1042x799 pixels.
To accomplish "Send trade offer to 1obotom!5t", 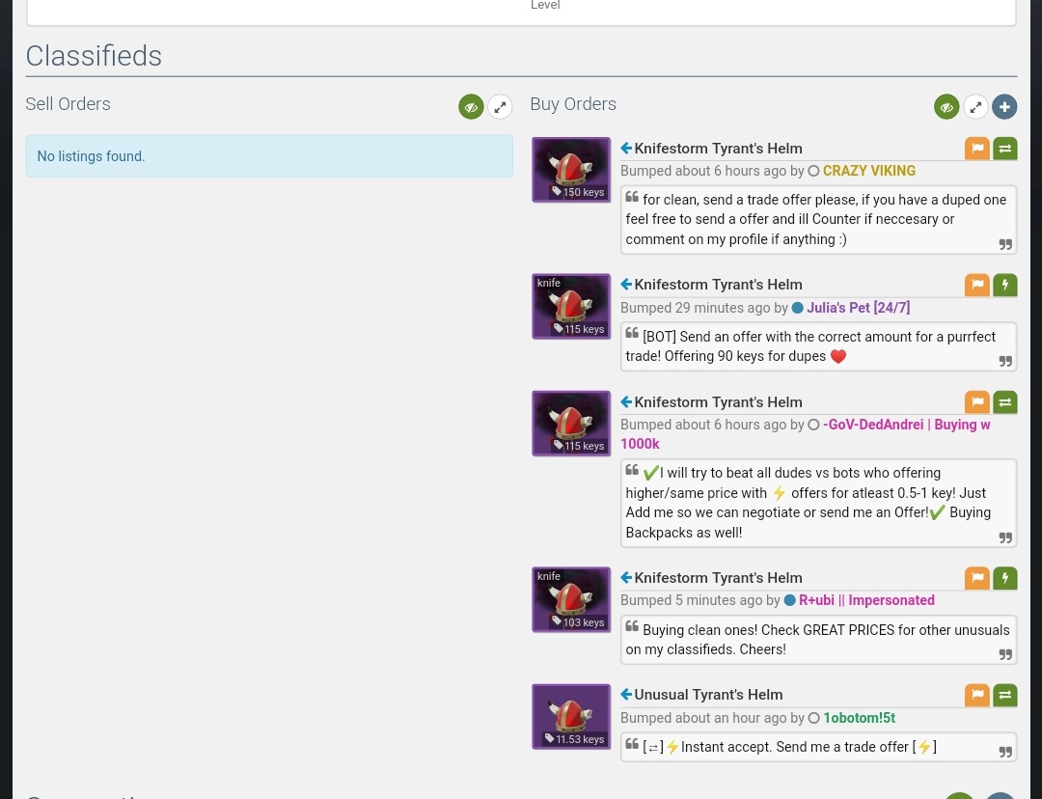I will pos(1004,695).
